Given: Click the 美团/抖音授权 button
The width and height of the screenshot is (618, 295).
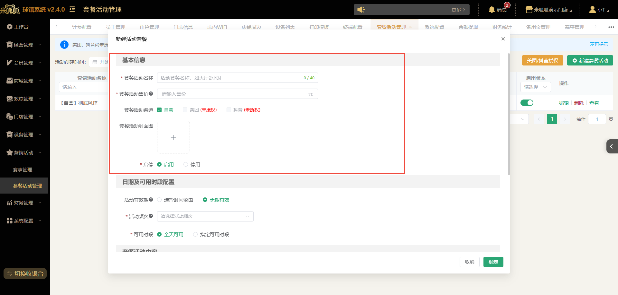Looking at the screenshot, I should point(543,60).
